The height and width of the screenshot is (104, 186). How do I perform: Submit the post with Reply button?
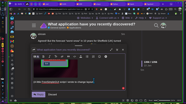point(39,94)
